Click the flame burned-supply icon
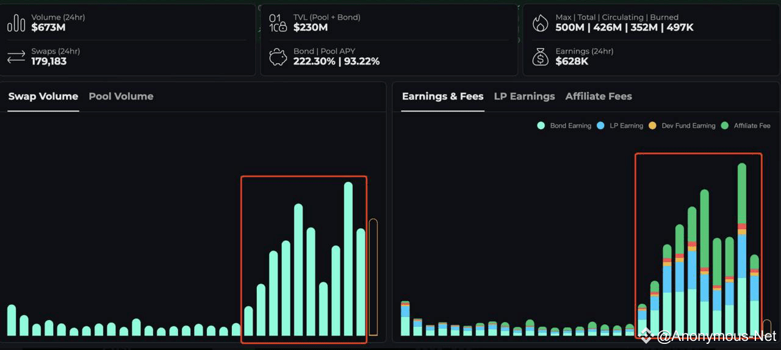The height and width of the screenshot is (350, 781). click(x=541, y=23)
